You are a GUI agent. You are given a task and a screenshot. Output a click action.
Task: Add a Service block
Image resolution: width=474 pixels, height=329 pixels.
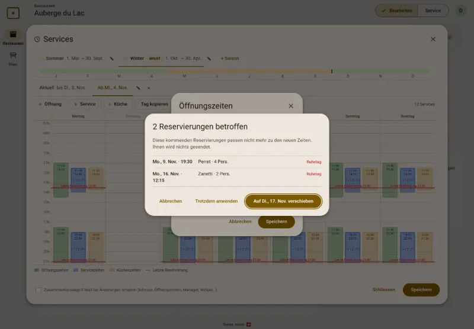(85, 104)
